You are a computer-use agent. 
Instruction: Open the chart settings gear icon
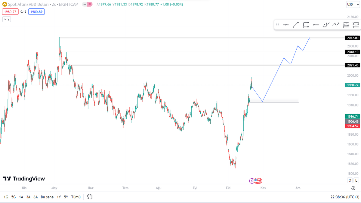pyautogui.click(x=353, y=188)
